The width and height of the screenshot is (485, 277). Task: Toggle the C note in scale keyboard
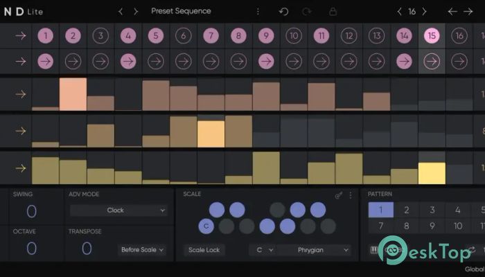coord(205,226)
